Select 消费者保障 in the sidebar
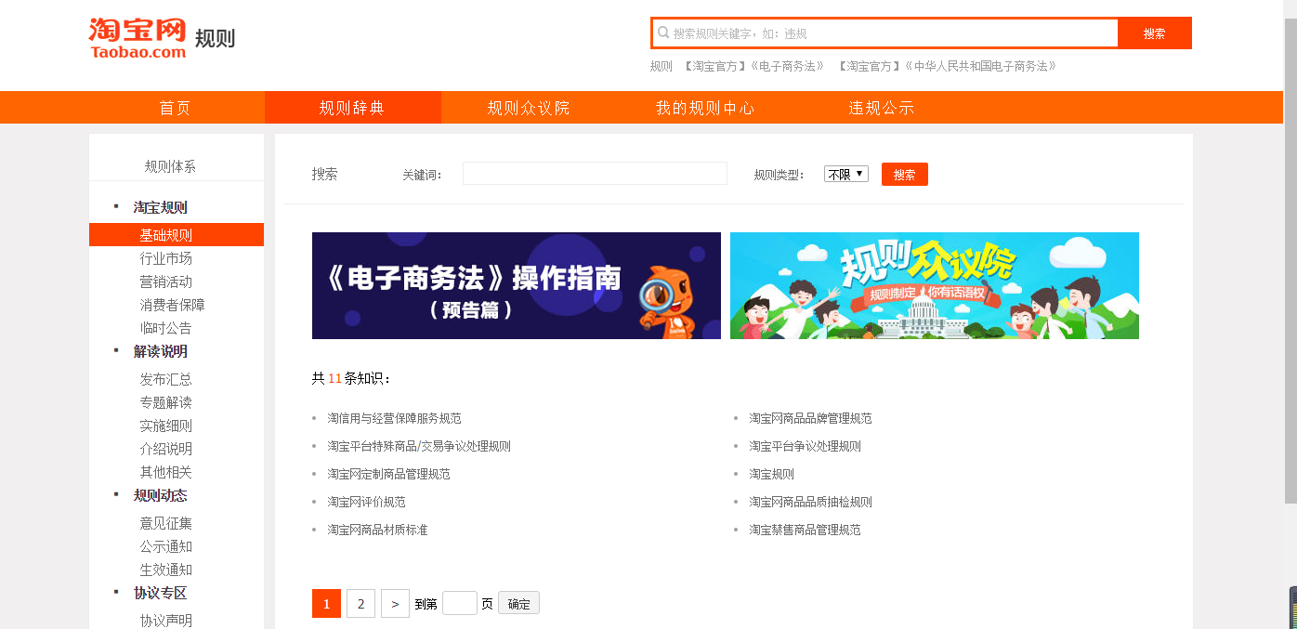 point(172,305)
